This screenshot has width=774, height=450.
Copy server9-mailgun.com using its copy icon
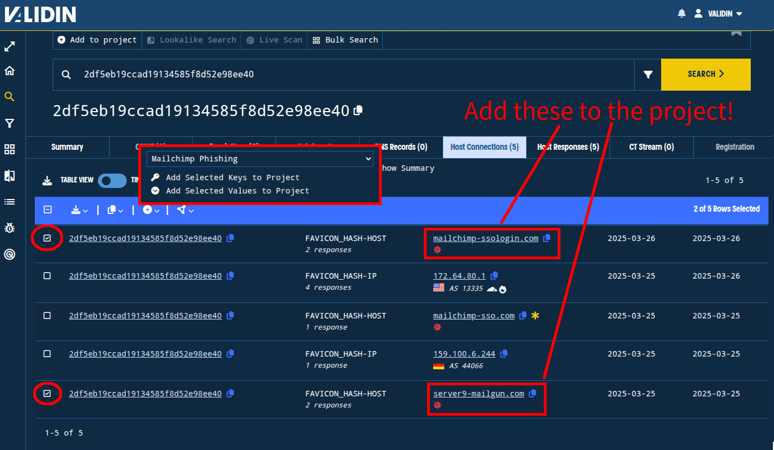pyautogui.click(x=533, y=394)
